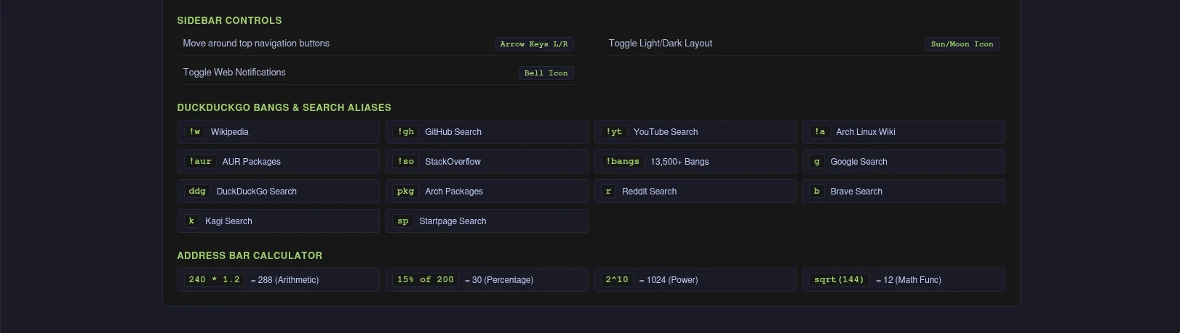
Task: Select the 'b' Brave Search alias
Action: coord(904,191)
